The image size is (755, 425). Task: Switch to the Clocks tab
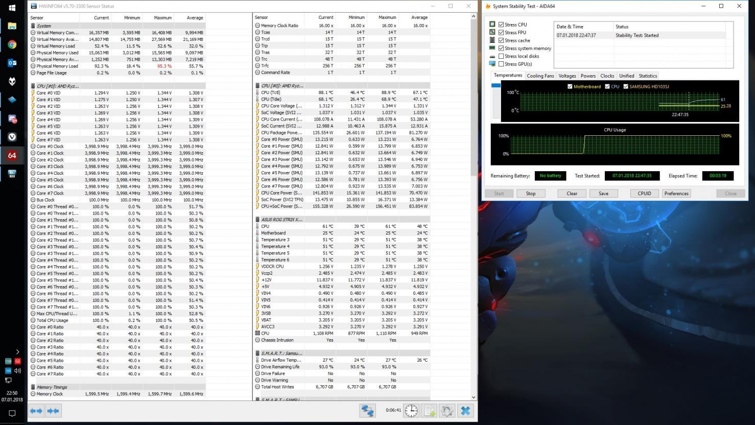[607, 76]
